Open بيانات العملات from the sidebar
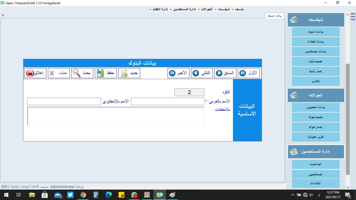Viewport: 356px width, 200px height. 316,42
